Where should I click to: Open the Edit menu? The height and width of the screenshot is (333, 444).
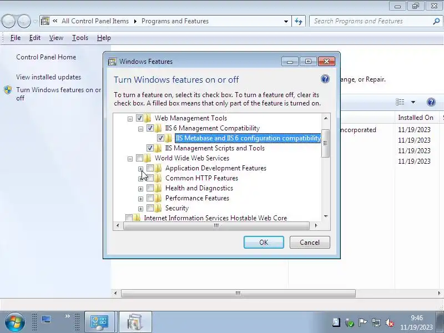click(35, 38)
